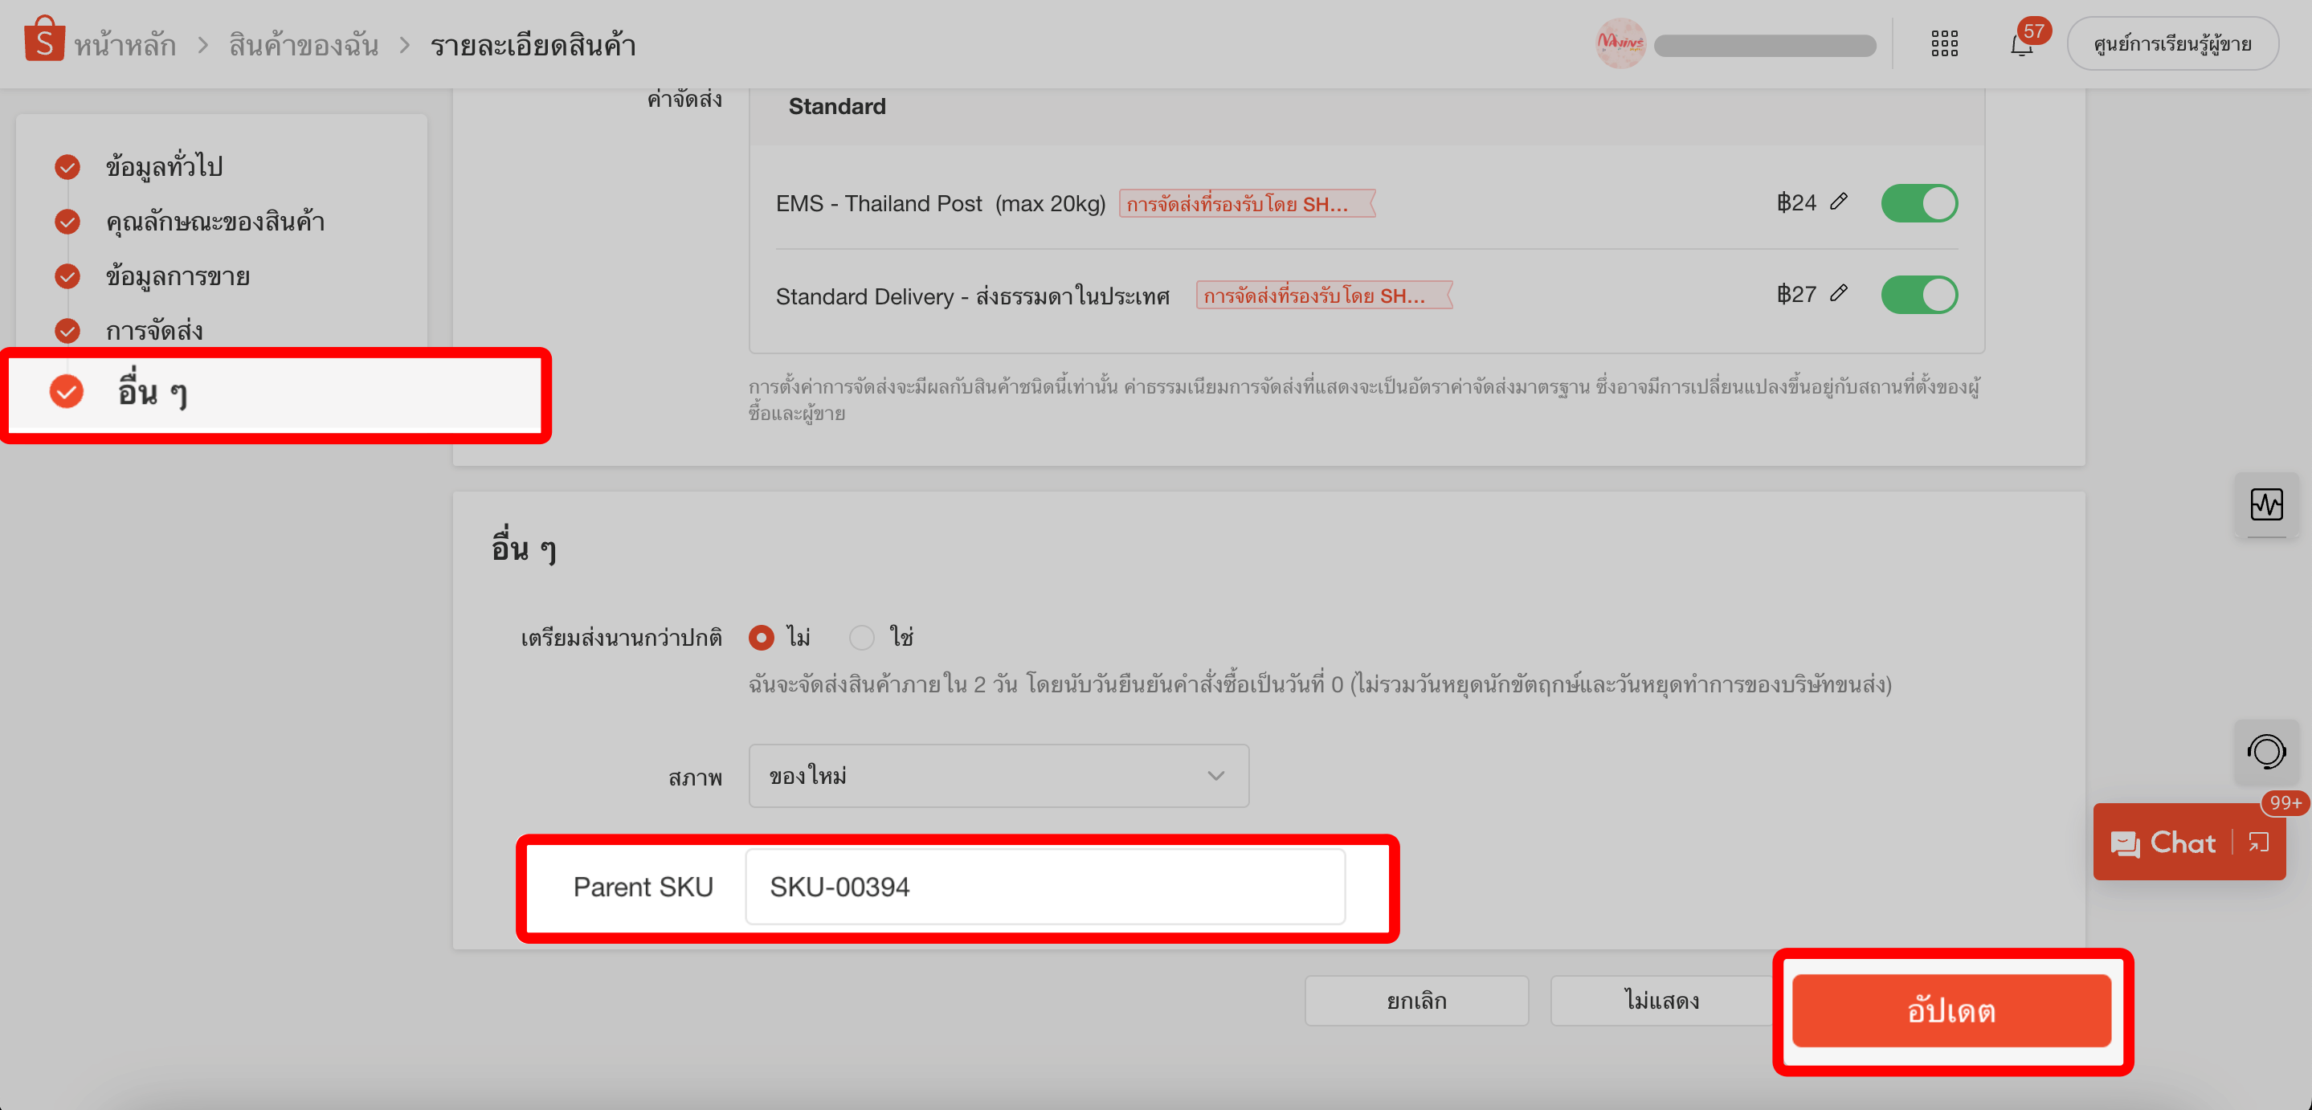This screenshot has height=1110, width=2312.
Task: Click the ยกเลิก button
Action: pyautogui.click(x=1416, y=1000)
